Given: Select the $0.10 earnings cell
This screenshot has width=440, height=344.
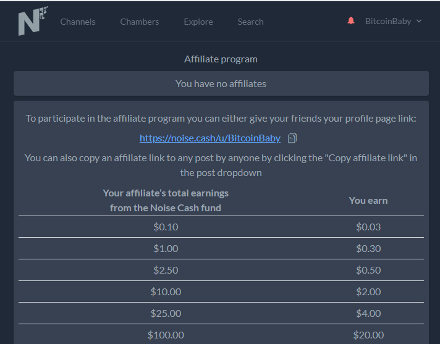Looking at the screenshot, I should point(166,227).
